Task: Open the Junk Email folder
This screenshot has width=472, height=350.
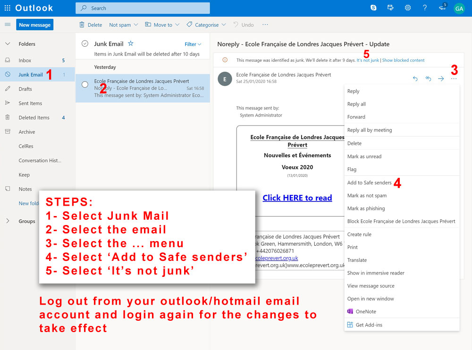Action: (37, 75)
